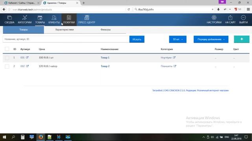Open the Товар 1 product link
This screenshot has width=252, height=141.
pyautogui.click(x=105, y=58)
